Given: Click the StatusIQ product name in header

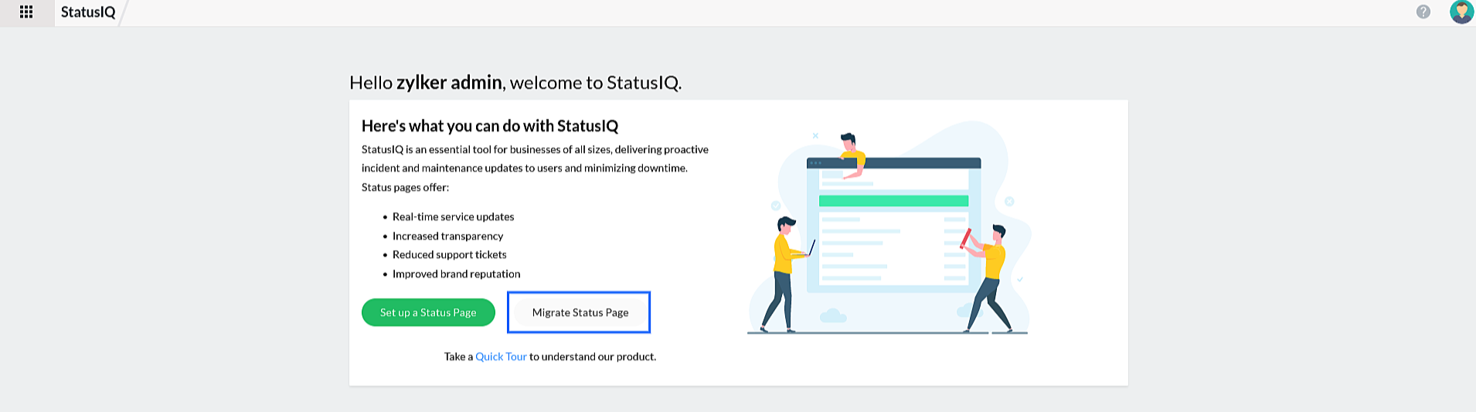Looking at the screenshot, I should pos(88,12).
